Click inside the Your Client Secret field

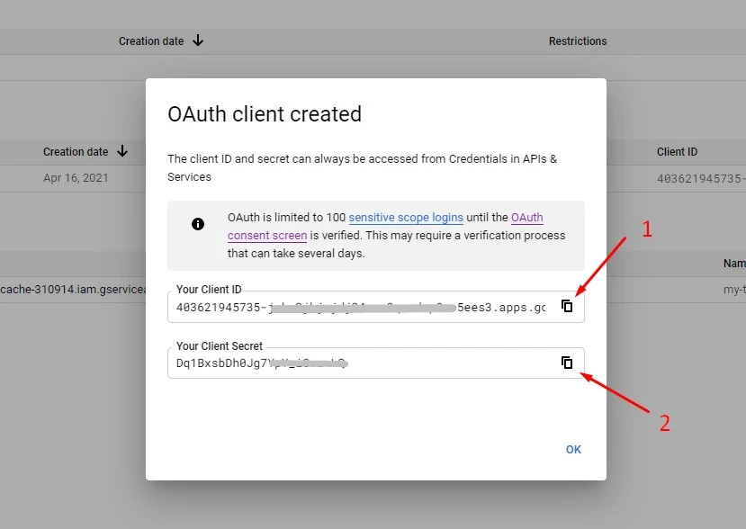click(360, 363)
